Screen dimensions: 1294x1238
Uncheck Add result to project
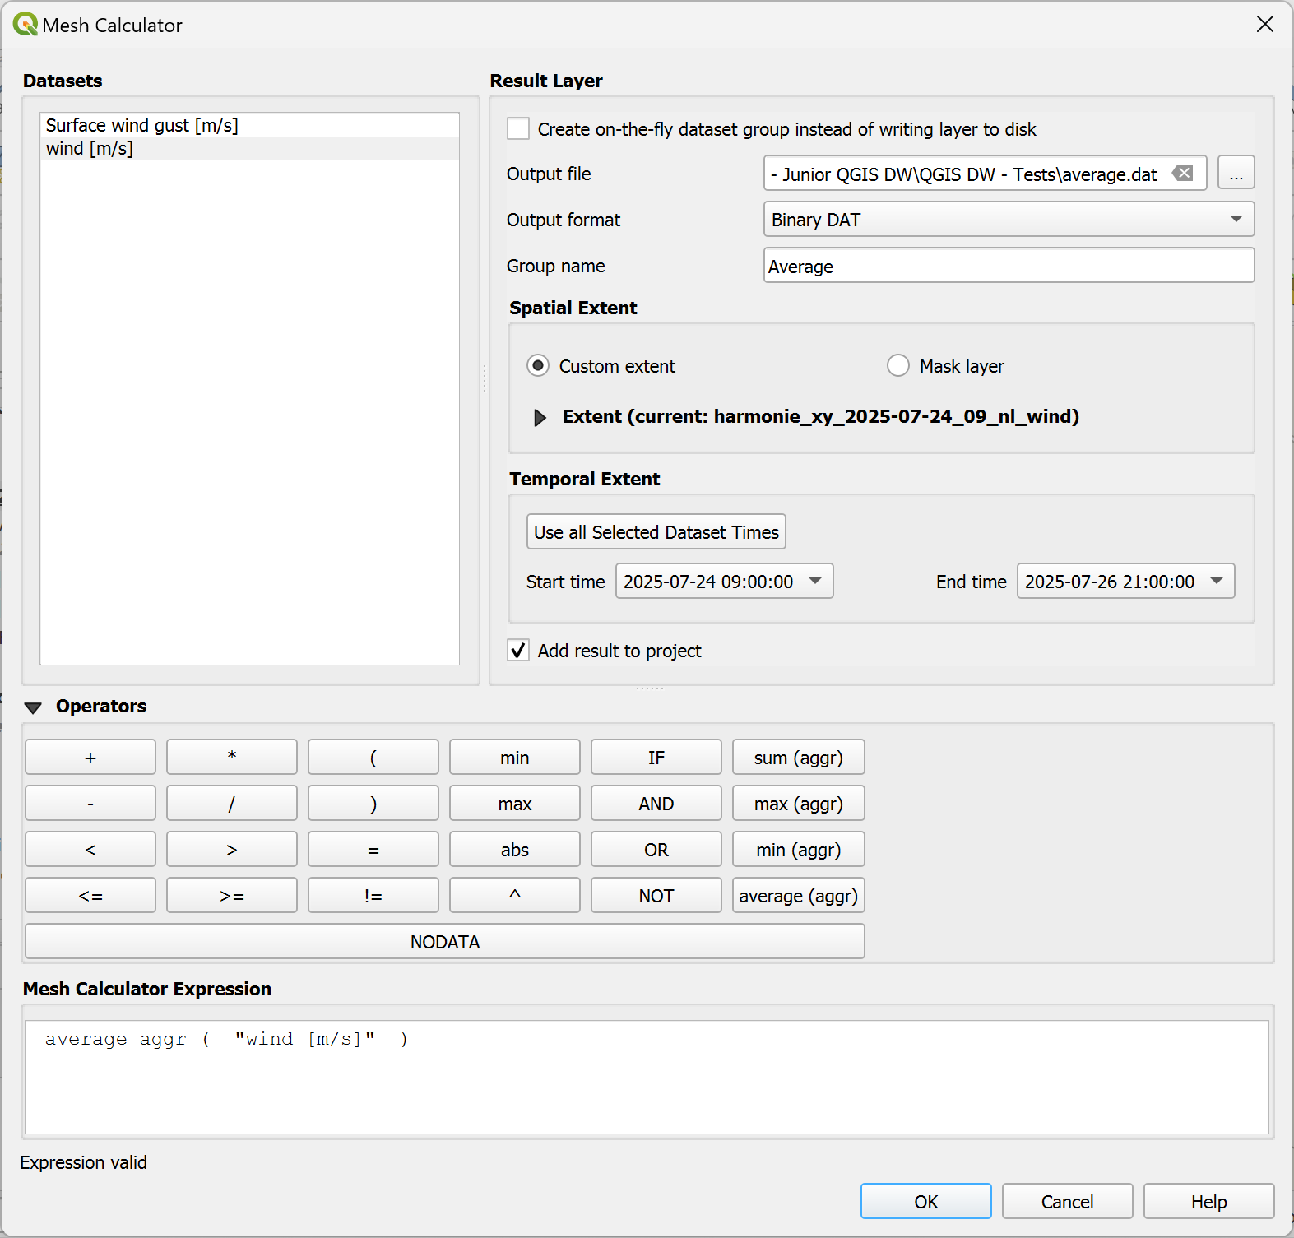coord(518,651)
